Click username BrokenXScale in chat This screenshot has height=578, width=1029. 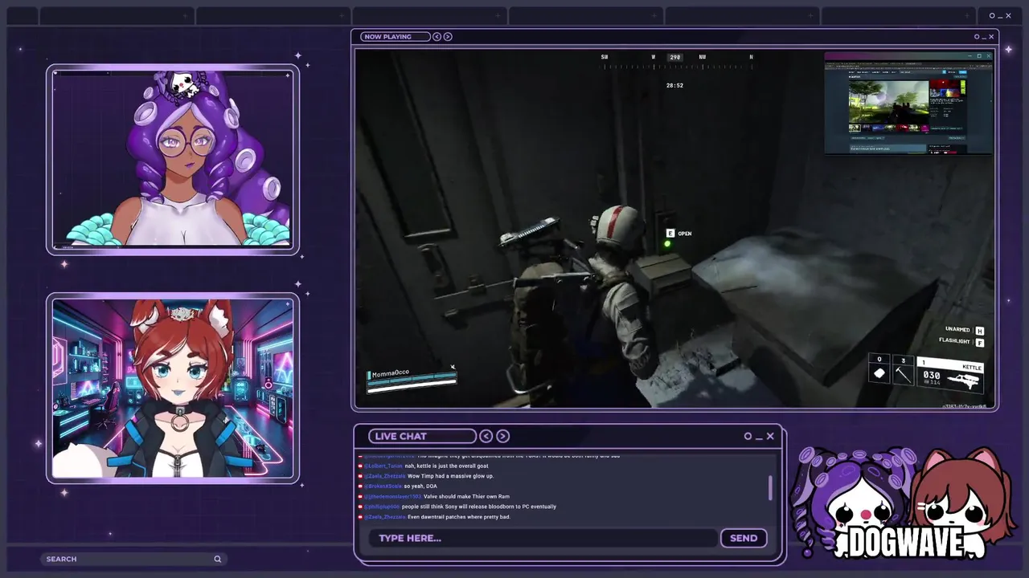pos(383,486)
